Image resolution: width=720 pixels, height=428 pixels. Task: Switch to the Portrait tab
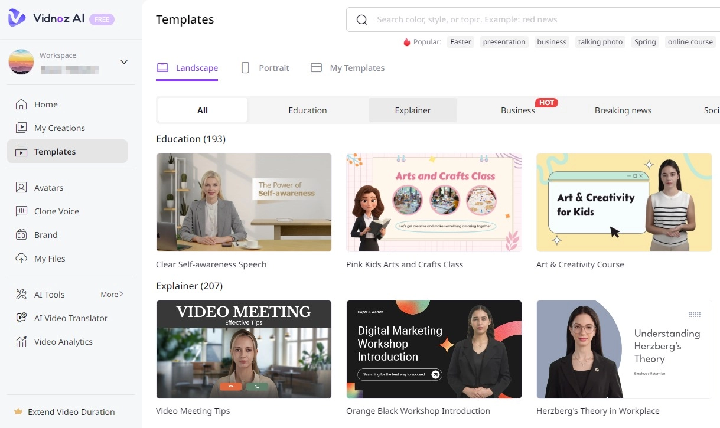(x=265, y=68)
